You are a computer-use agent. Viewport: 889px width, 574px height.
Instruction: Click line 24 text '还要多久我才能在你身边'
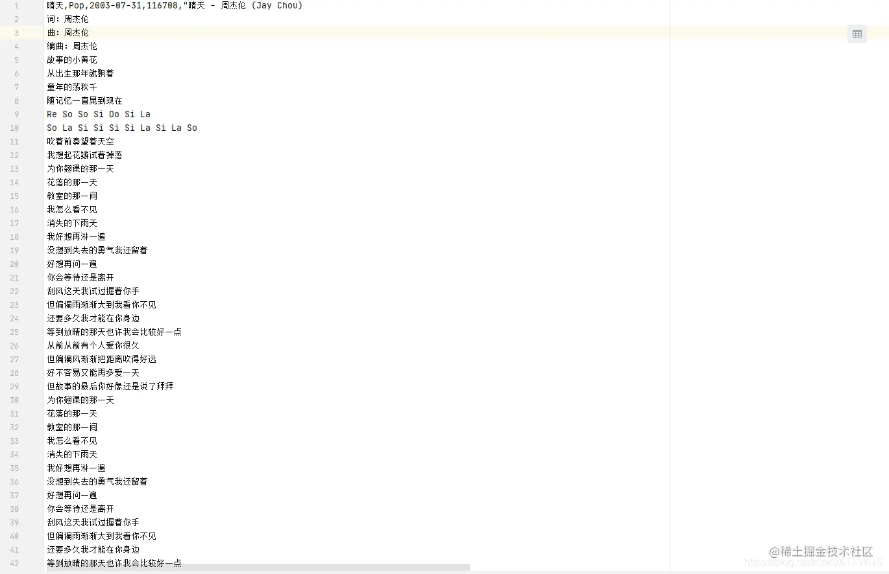point(93,318)
